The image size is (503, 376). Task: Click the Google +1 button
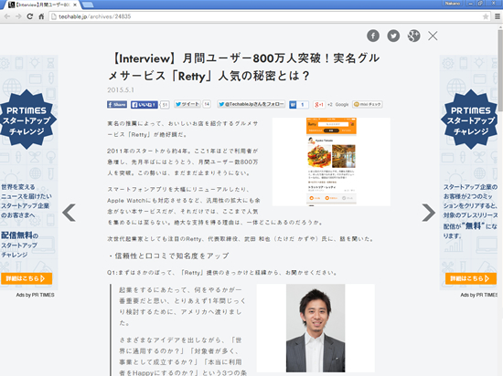(x=319, y=105)
